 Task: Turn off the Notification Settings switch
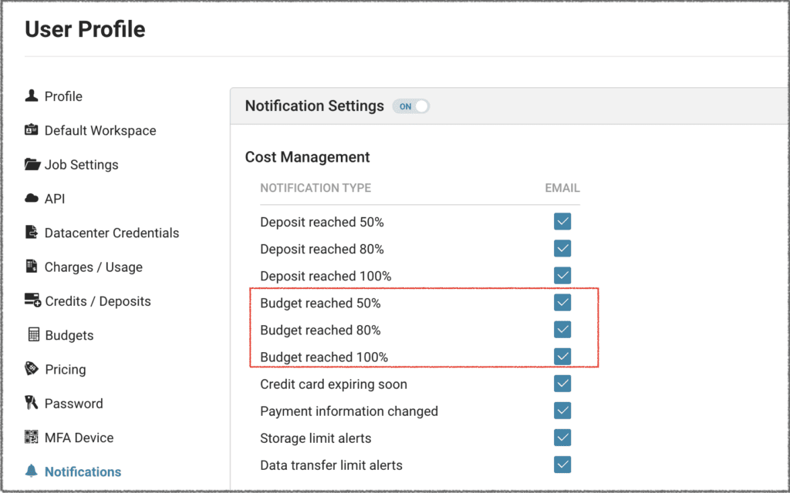[411, 106]
